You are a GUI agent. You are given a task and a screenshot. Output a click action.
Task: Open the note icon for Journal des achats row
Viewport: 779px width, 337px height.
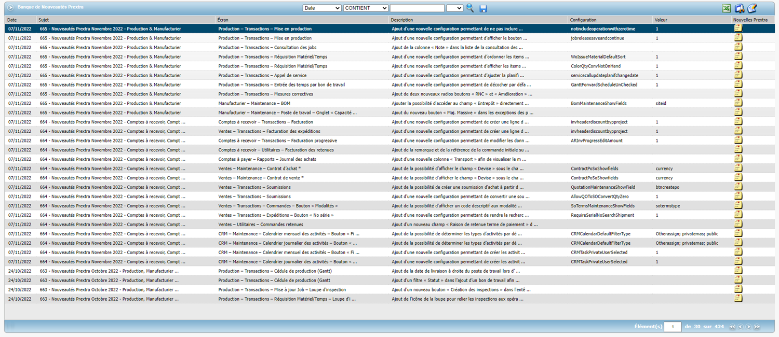coord(738,159)
